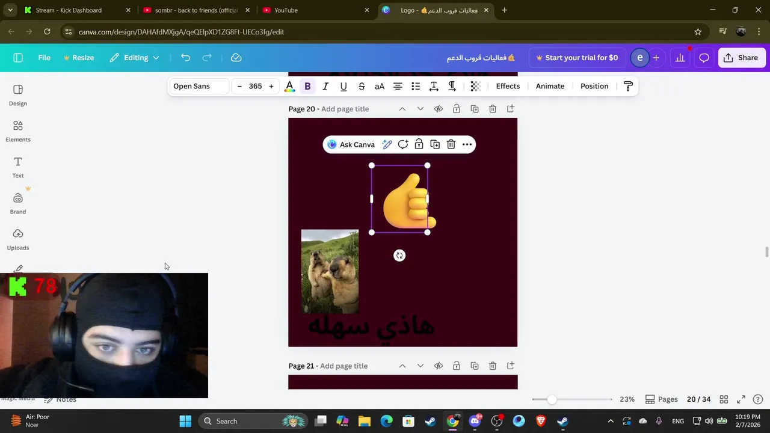This screenshot has width=770, height=433.
Task: Increase font size with plus button
Action: point(271,86)
